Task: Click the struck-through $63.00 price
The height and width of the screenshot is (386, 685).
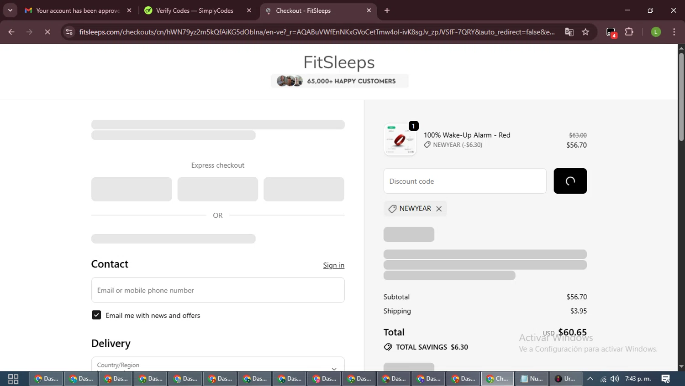Action: tap(578, 135)
